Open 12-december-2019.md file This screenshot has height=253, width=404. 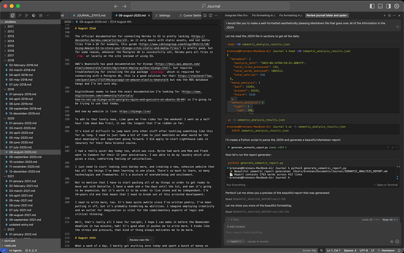coord(30,113)
